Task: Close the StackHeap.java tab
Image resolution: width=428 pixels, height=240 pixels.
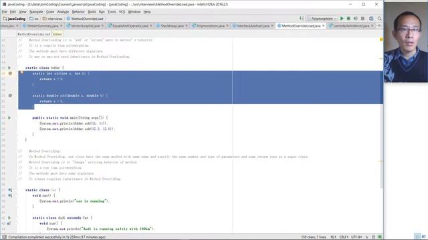Action: pos(187,25)
